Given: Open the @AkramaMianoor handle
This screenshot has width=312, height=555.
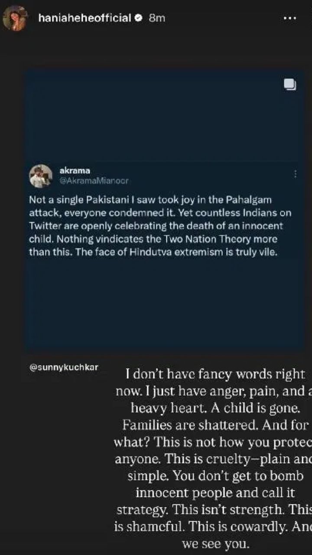Looking at the screenshot, I should coord(94,180).
